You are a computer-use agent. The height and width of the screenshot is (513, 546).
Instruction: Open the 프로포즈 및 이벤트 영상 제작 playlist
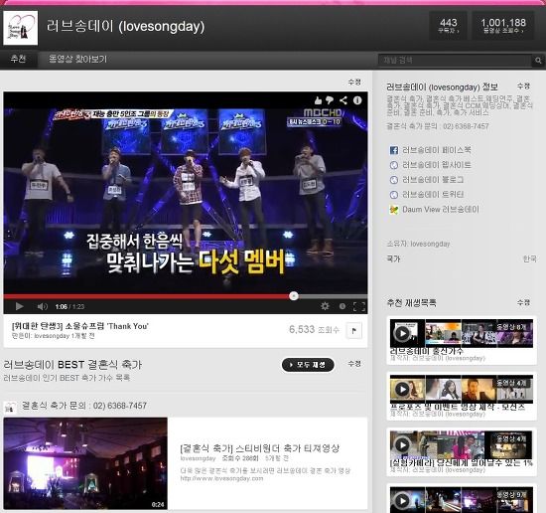point(462,396)
